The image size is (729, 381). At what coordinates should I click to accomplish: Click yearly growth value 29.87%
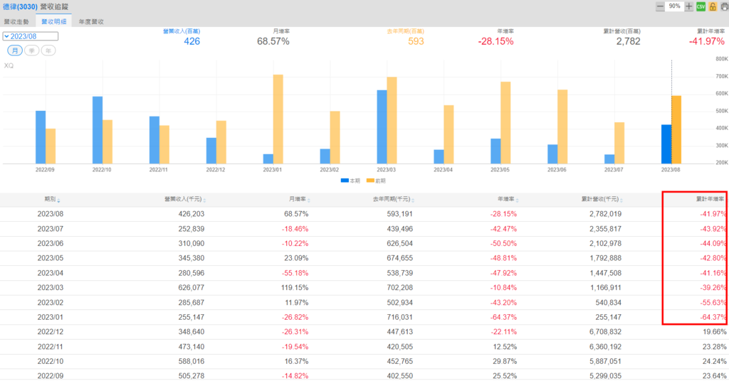(x=505, y=362)
